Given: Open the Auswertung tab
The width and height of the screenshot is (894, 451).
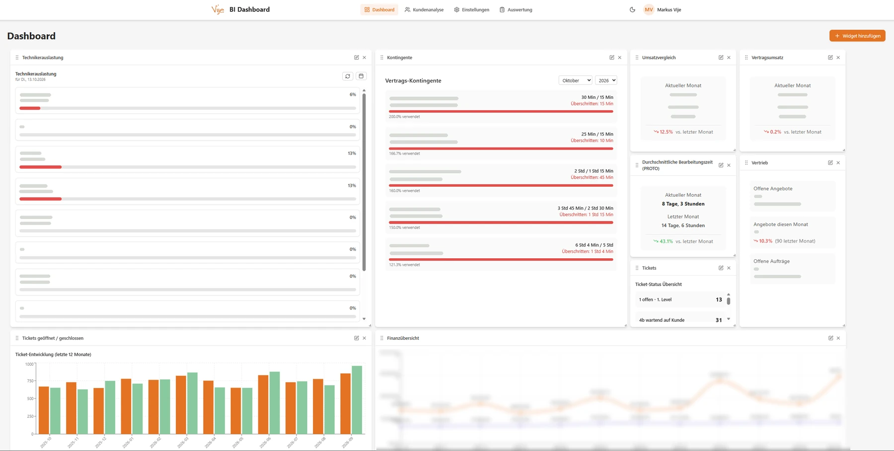Looking at the screenshot, I should point(516,9).
